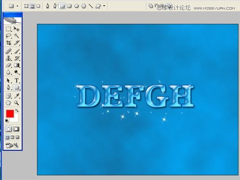Click the rectangle tool preset icon
The width and height of the screenshot is (240, 180).
(x=12, y=6)
